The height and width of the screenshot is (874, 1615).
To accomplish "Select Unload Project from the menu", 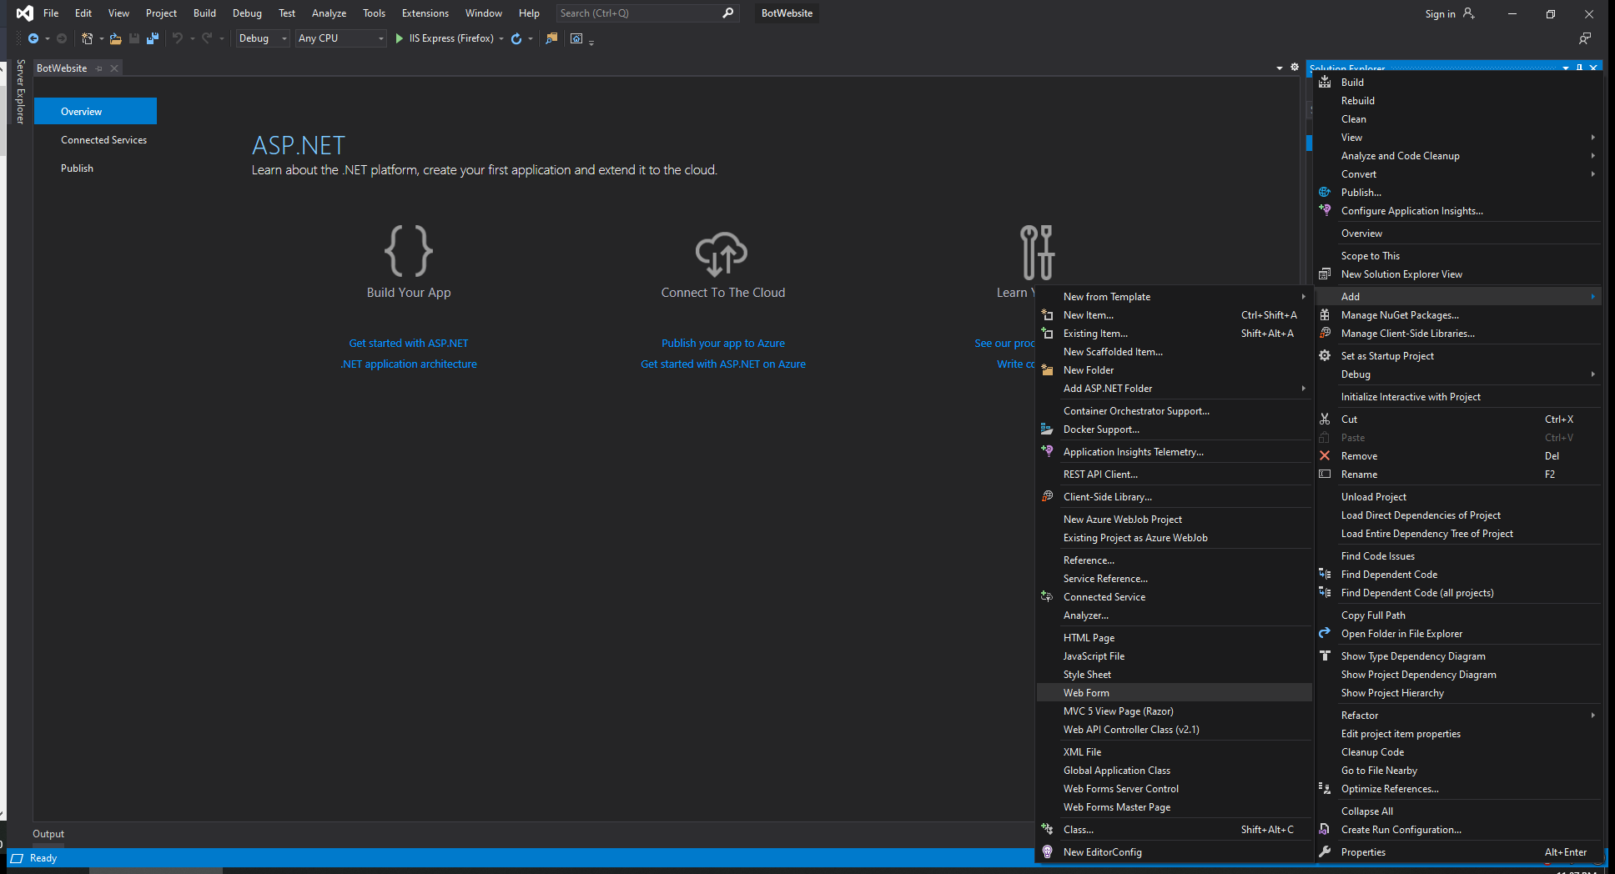I will [x=1457, y=497].
